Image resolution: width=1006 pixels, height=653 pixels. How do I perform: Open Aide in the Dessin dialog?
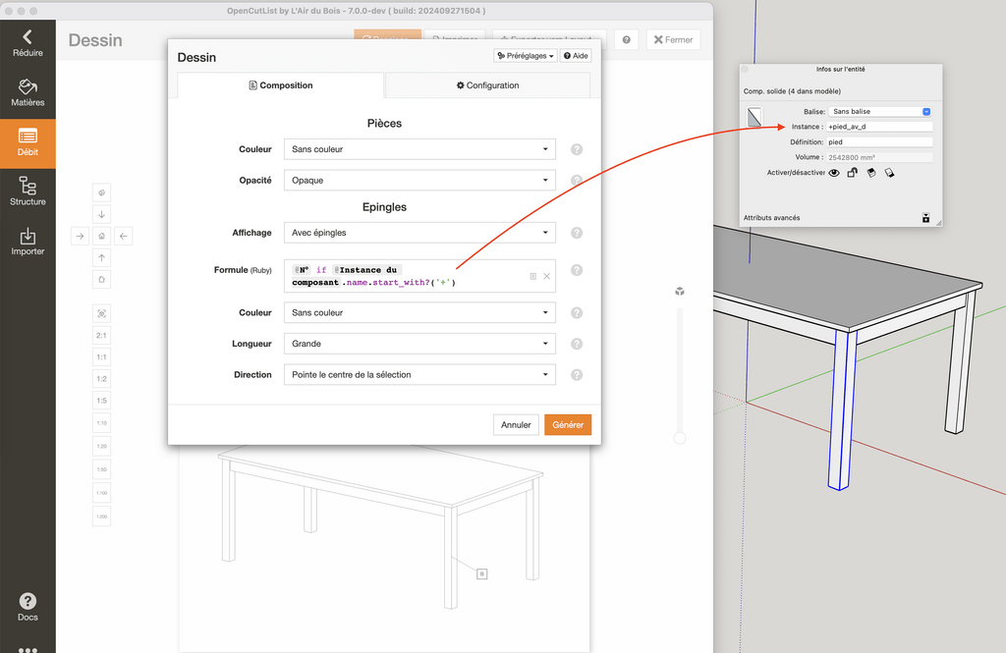pos(576,56)
